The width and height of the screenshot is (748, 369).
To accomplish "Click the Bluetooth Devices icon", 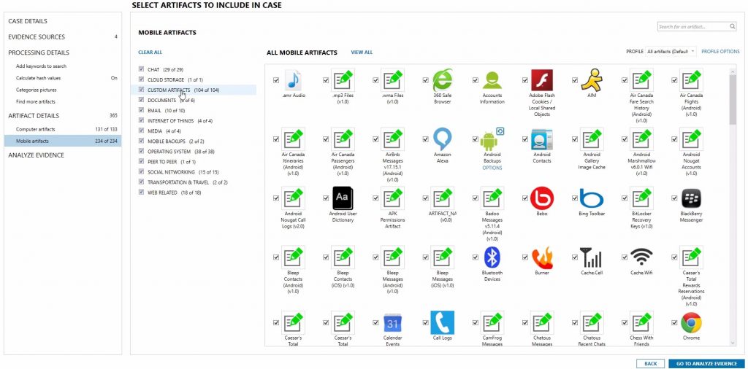I will tap(492, 257).
